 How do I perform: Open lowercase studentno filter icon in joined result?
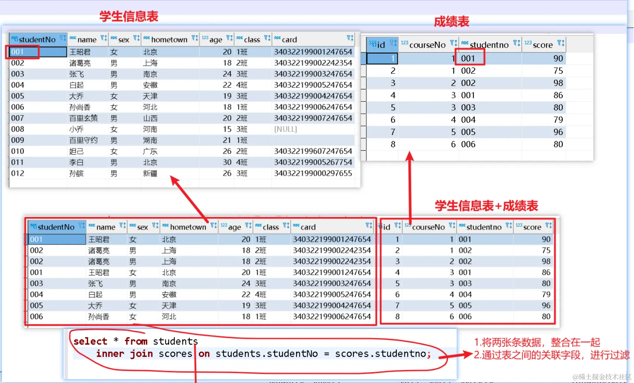click(509, 225)
